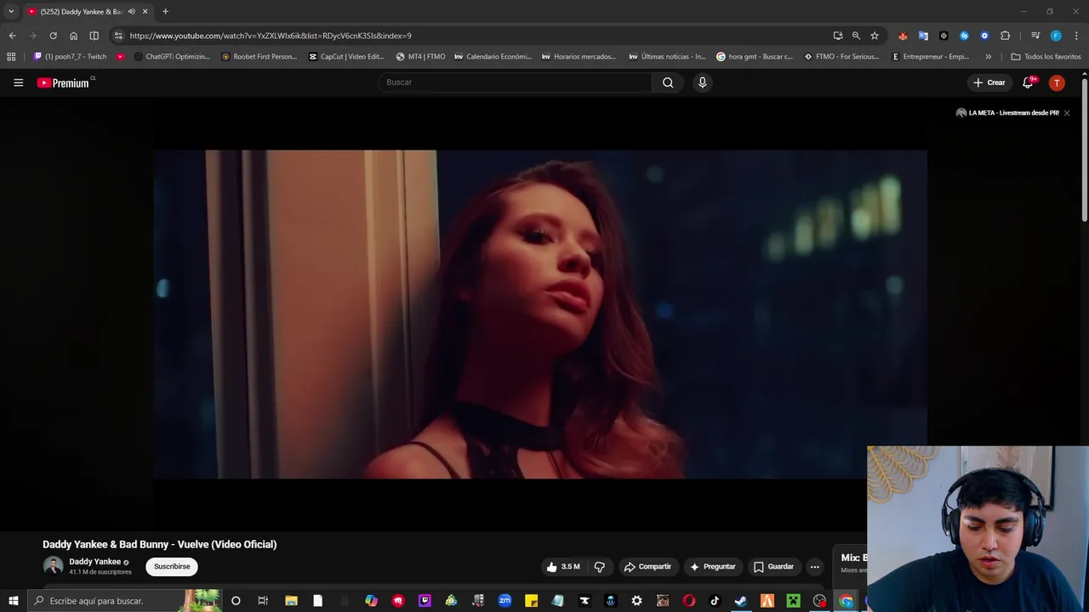Open File Explorer from the taskbar
Viewport: 1089px width, 612px height.
[291, 601]
